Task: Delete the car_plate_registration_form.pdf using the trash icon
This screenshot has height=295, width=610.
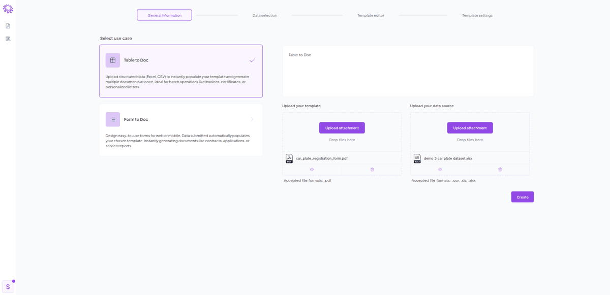Action: (x=372, y=169)
